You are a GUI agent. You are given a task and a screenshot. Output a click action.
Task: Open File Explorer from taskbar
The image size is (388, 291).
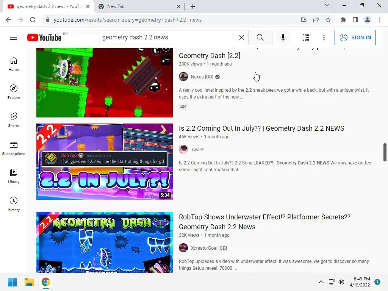tap(29, 282)
